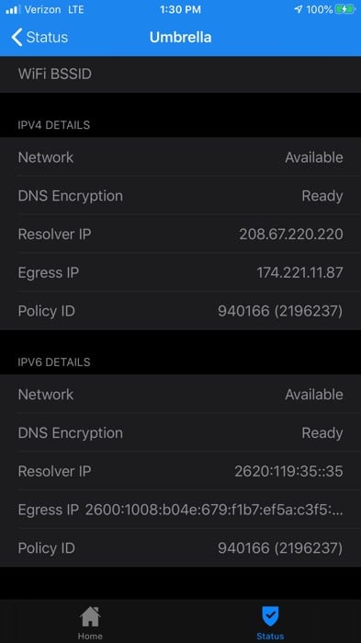This screenshot has width=361, height=643.
Task: Select IPv6 DNS Encryption Ready row
Action: 180,433
